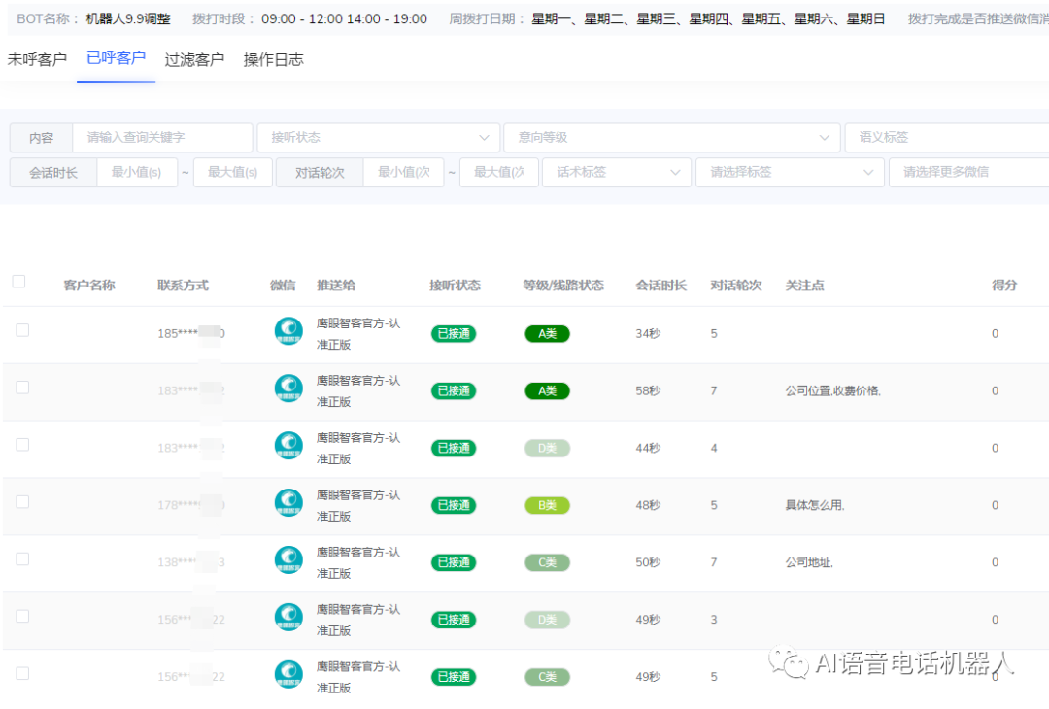
Task: Click the WeChat icon in the last customer row
Action: 288,675
